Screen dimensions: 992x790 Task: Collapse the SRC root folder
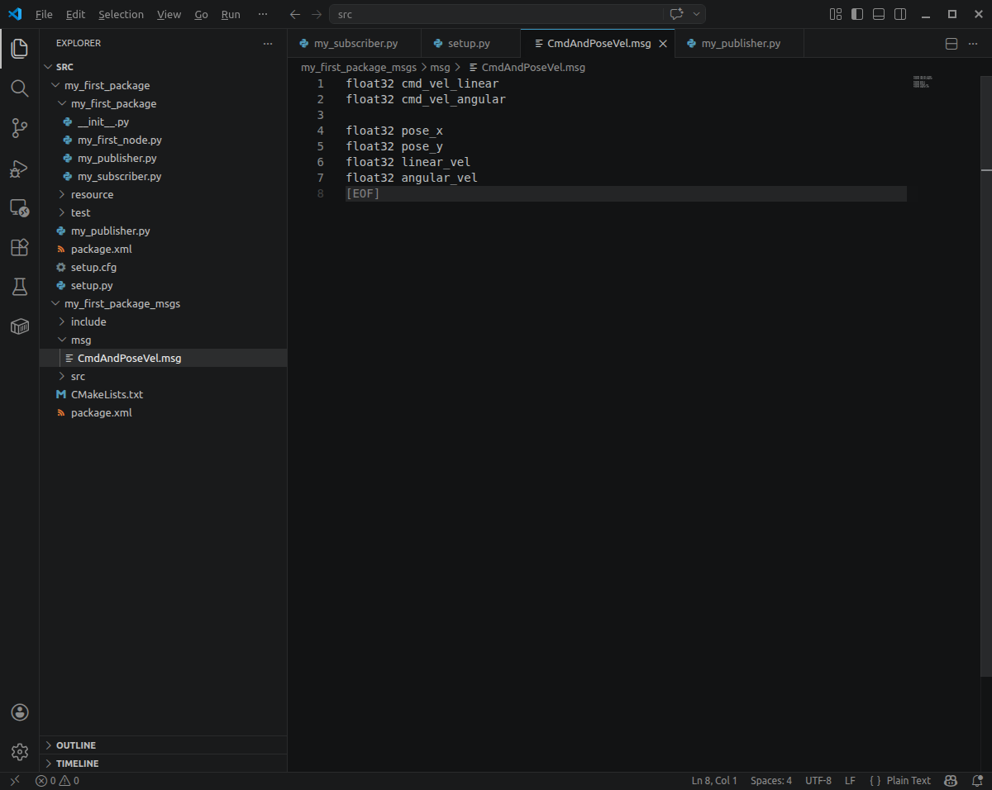48,67
